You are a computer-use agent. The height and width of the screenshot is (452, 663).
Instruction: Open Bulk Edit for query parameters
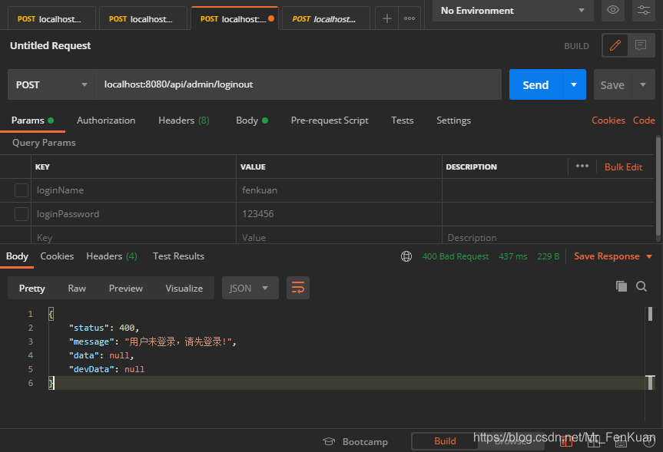[622, 167]
